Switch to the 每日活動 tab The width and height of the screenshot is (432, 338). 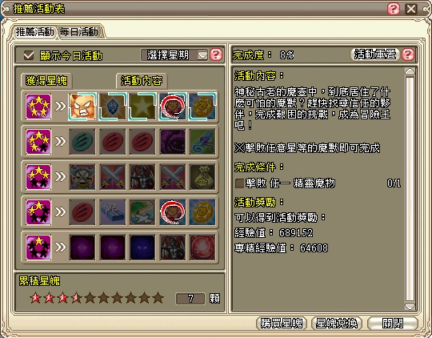(79, 32)
